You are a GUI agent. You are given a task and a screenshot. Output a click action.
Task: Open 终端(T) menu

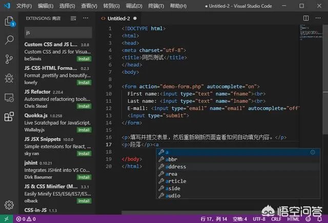156,6
